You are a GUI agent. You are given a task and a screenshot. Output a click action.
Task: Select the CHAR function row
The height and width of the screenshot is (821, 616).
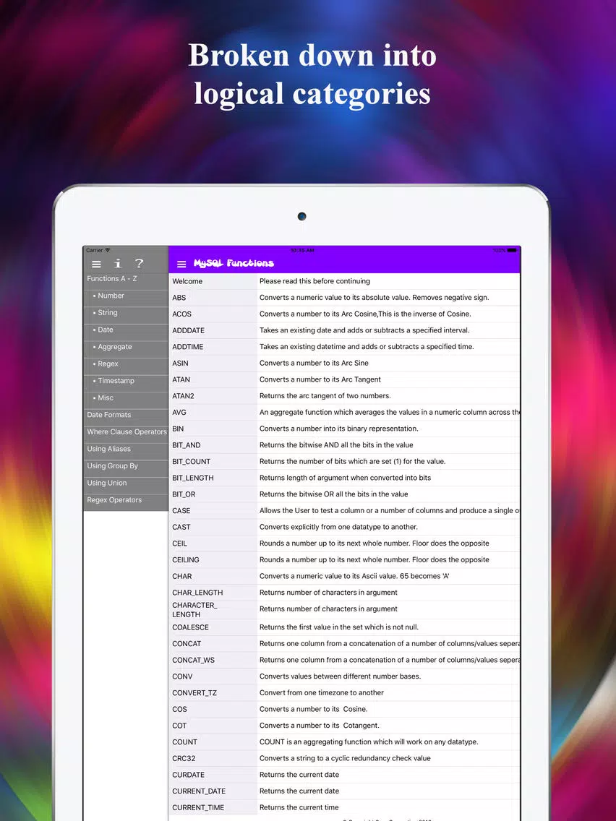344,576
